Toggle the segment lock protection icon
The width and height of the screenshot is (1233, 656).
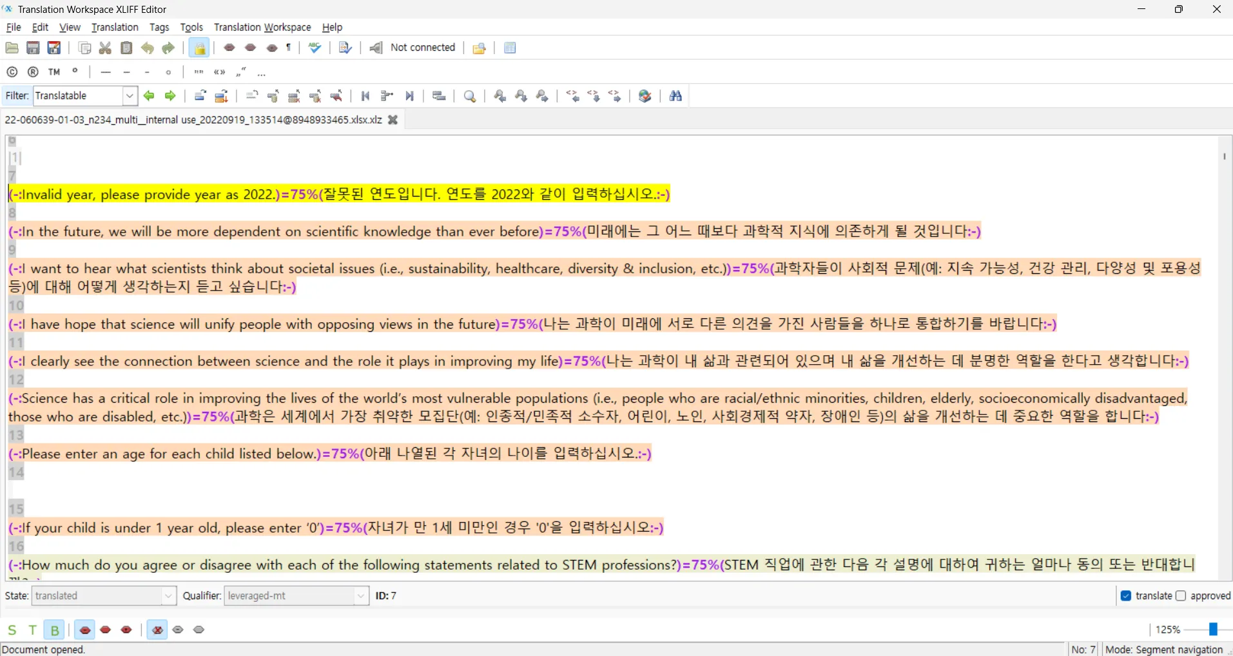coord(199,47)
